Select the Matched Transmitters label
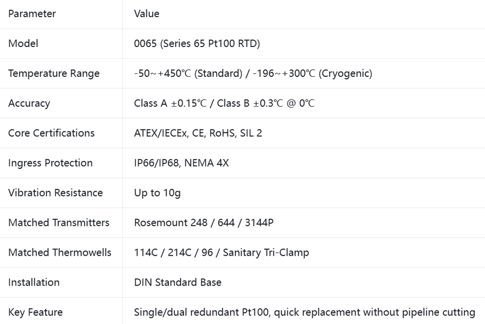Image resolution: width=485 pixels, height=324 pixels. pos(59,222)
